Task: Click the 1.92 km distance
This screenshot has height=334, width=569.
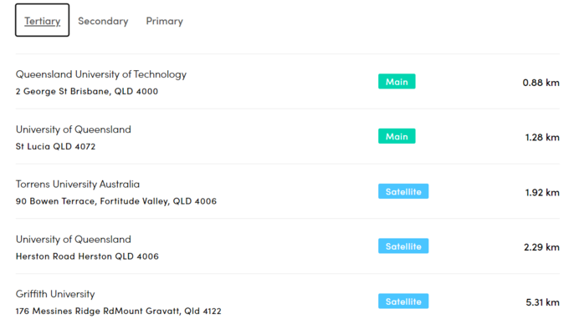Action: click(x=541, y=192)
